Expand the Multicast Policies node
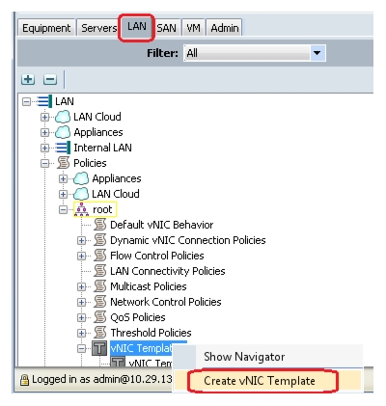386x406 pixels. point(81,286)
